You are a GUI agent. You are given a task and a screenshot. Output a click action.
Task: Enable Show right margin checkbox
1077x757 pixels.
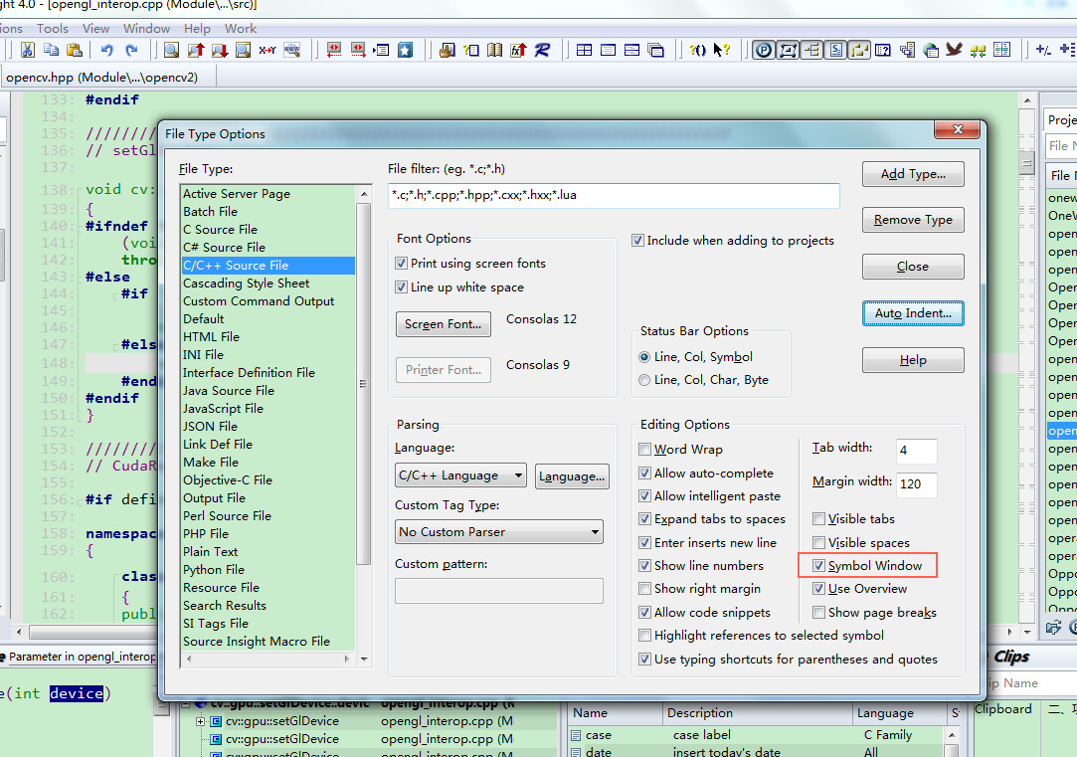pos(645,589)
